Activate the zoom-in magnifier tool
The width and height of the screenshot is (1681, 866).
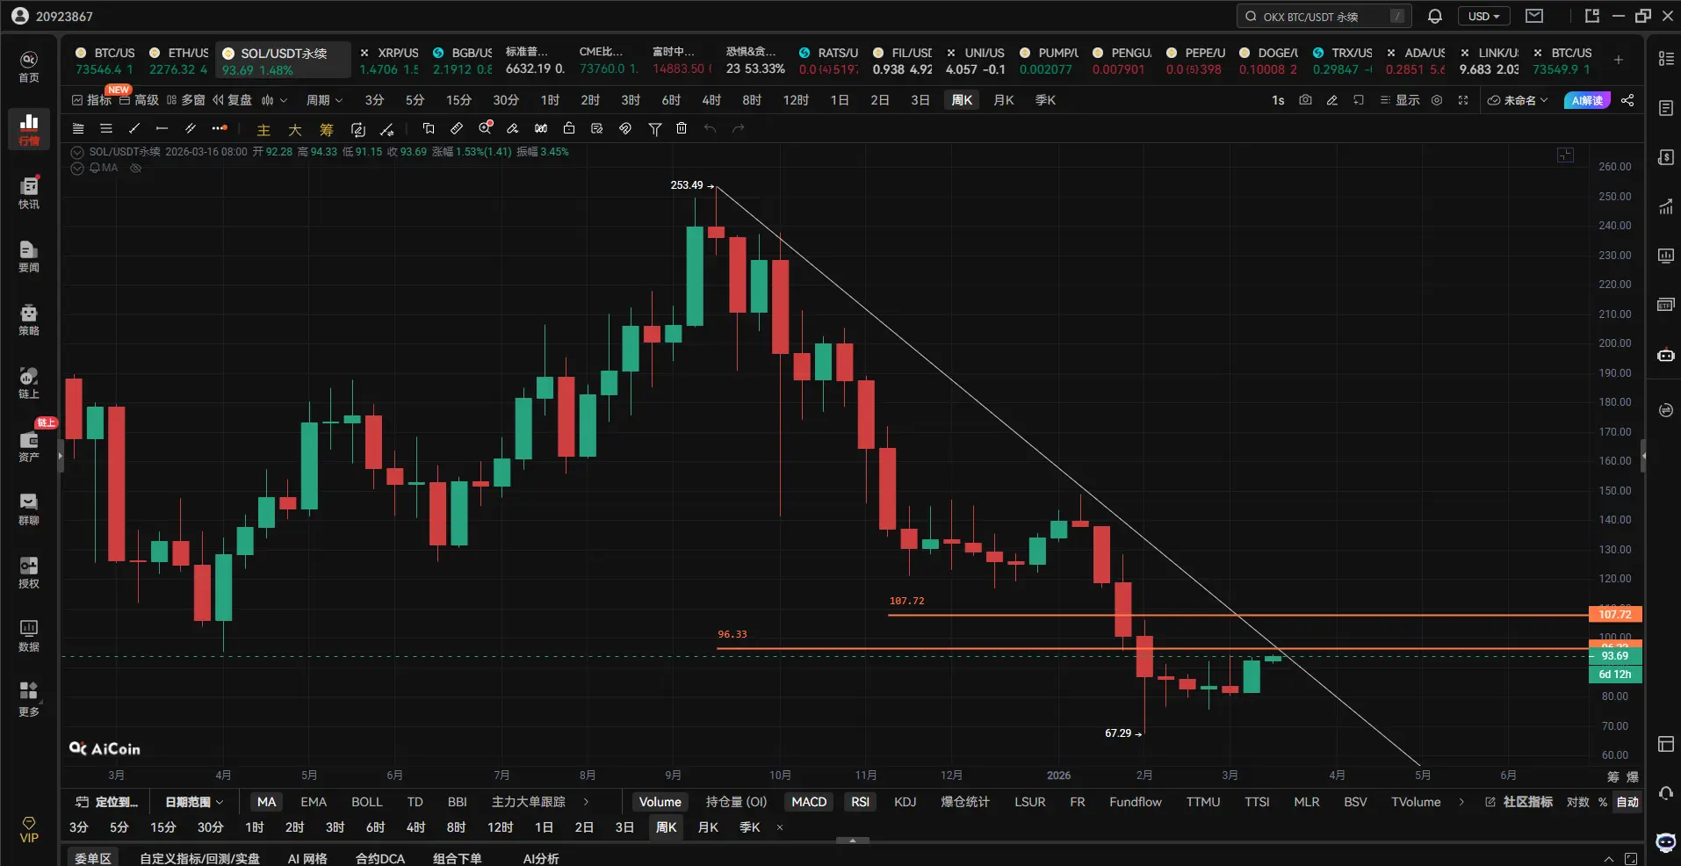click(485, 128)
